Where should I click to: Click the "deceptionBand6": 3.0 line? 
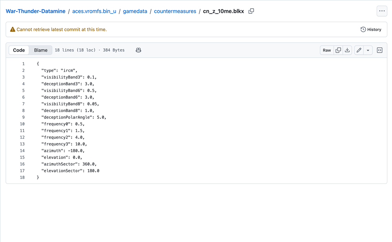[x=68, y=97]
